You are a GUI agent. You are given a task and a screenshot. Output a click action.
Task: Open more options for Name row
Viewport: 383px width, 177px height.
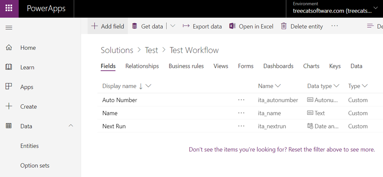tap(241, 113)
